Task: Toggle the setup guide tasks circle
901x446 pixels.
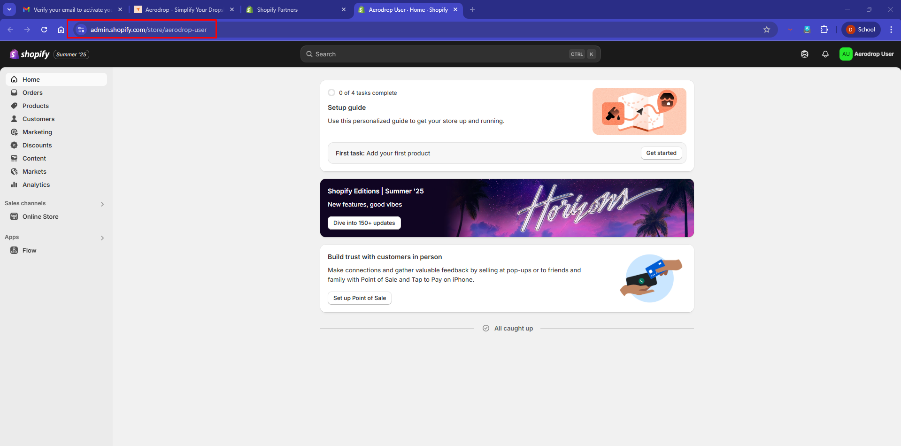Action: pos(331,92)
